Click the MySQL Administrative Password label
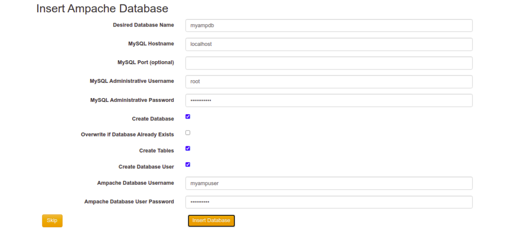505x231 pixels. tap(132, 100)
